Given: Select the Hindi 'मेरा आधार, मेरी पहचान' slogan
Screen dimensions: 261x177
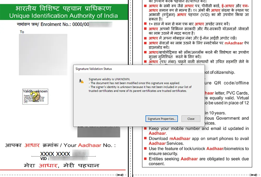Looking at the screenshot, I should [62, 166].
